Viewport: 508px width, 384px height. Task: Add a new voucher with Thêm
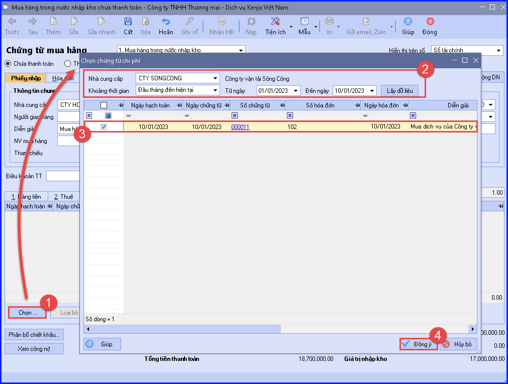click(x=53, y=26)
